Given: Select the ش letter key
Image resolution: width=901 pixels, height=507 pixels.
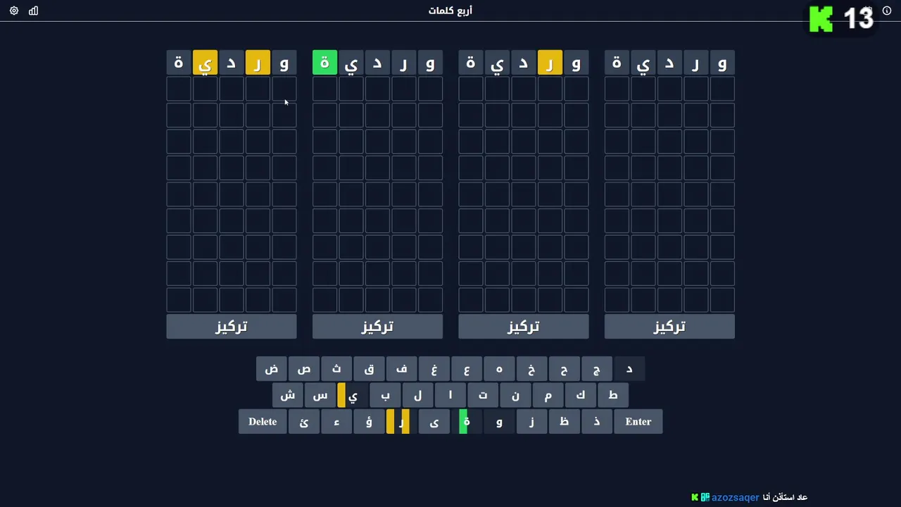Looking at the screenshot, I should [x=288, y=396].
